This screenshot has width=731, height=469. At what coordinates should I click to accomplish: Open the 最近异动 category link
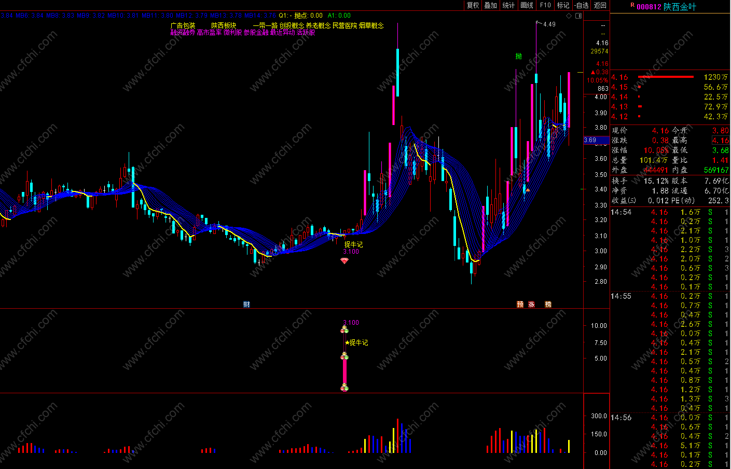tap(282, 32)
